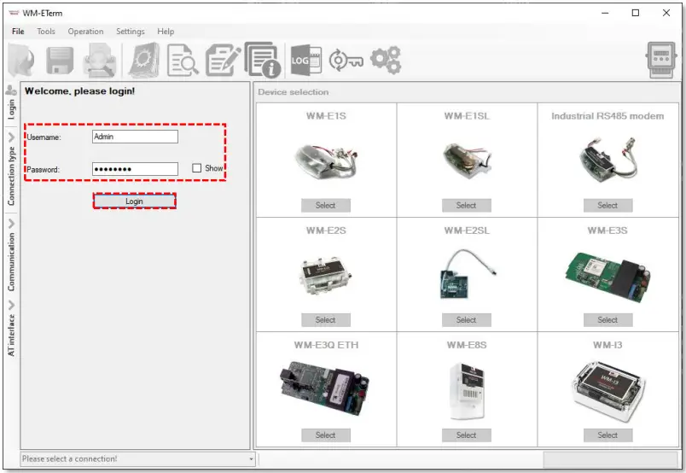Click the open folder toolbar icon
The image size is (686, 473).
point(21,61)
